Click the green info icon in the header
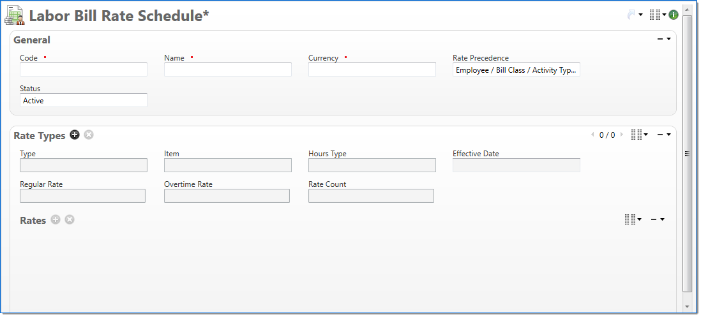 pyautogui.click(x=674, y=15)
